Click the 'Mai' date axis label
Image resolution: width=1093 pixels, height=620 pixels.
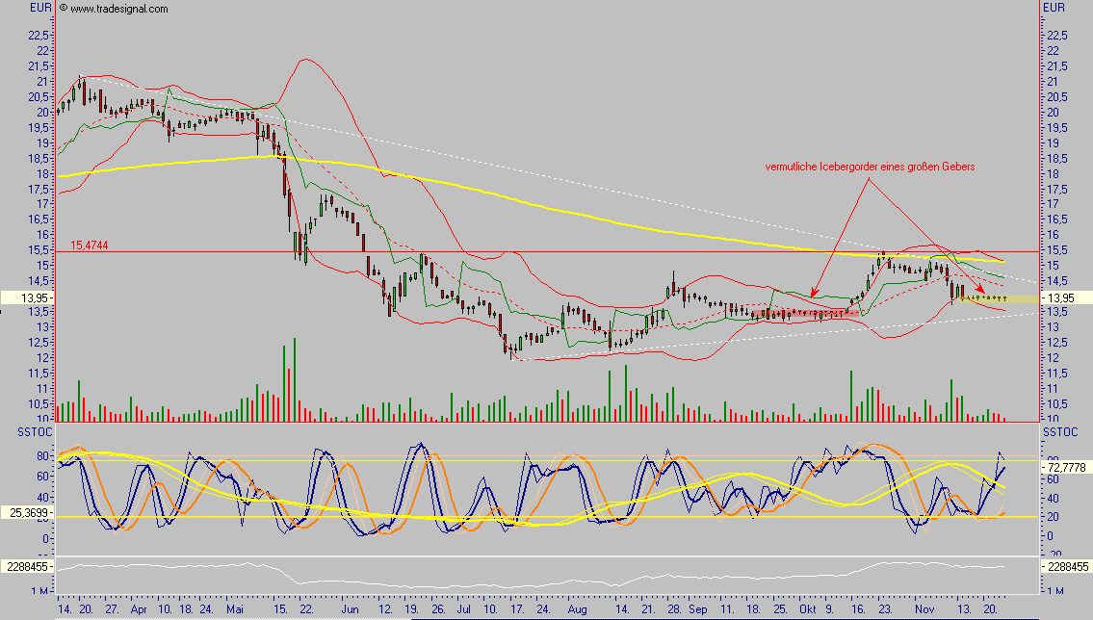coord(235,608)
